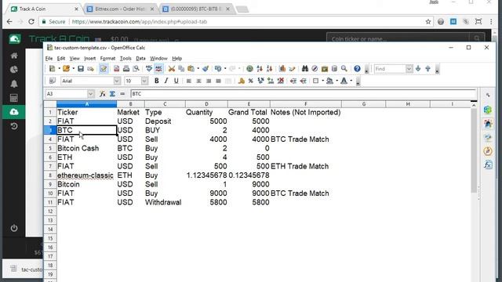Screen dimensions: 502x282
Task: Click the Copy icon
Action: click(x=181, y=69)
